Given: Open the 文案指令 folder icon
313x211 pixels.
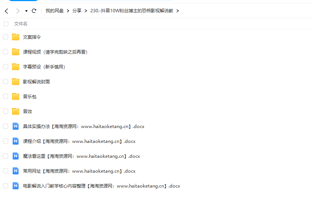Looking at the screenshot, I should click(x=15, y=37).
